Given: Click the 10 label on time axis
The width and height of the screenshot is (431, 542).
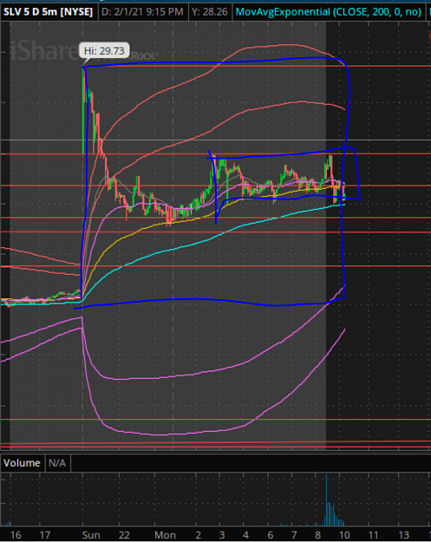Looking at the screenshot, I should 344,535.
